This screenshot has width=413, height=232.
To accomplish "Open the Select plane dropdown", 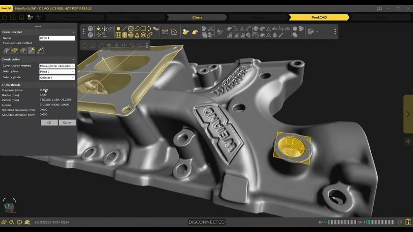I will (57, 72).
